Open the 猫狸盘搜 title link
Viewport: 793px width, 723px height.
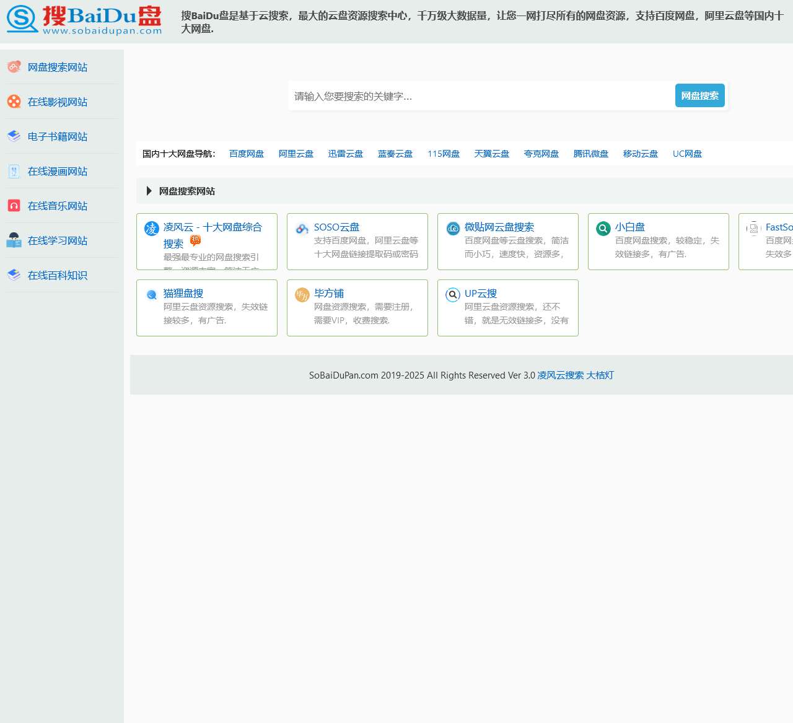click(183, 294)
